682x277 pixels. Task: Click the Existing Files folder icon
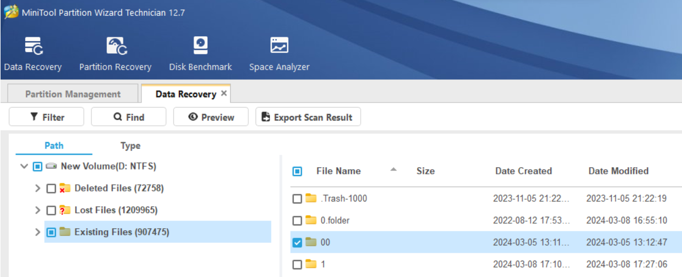(65, 232)
